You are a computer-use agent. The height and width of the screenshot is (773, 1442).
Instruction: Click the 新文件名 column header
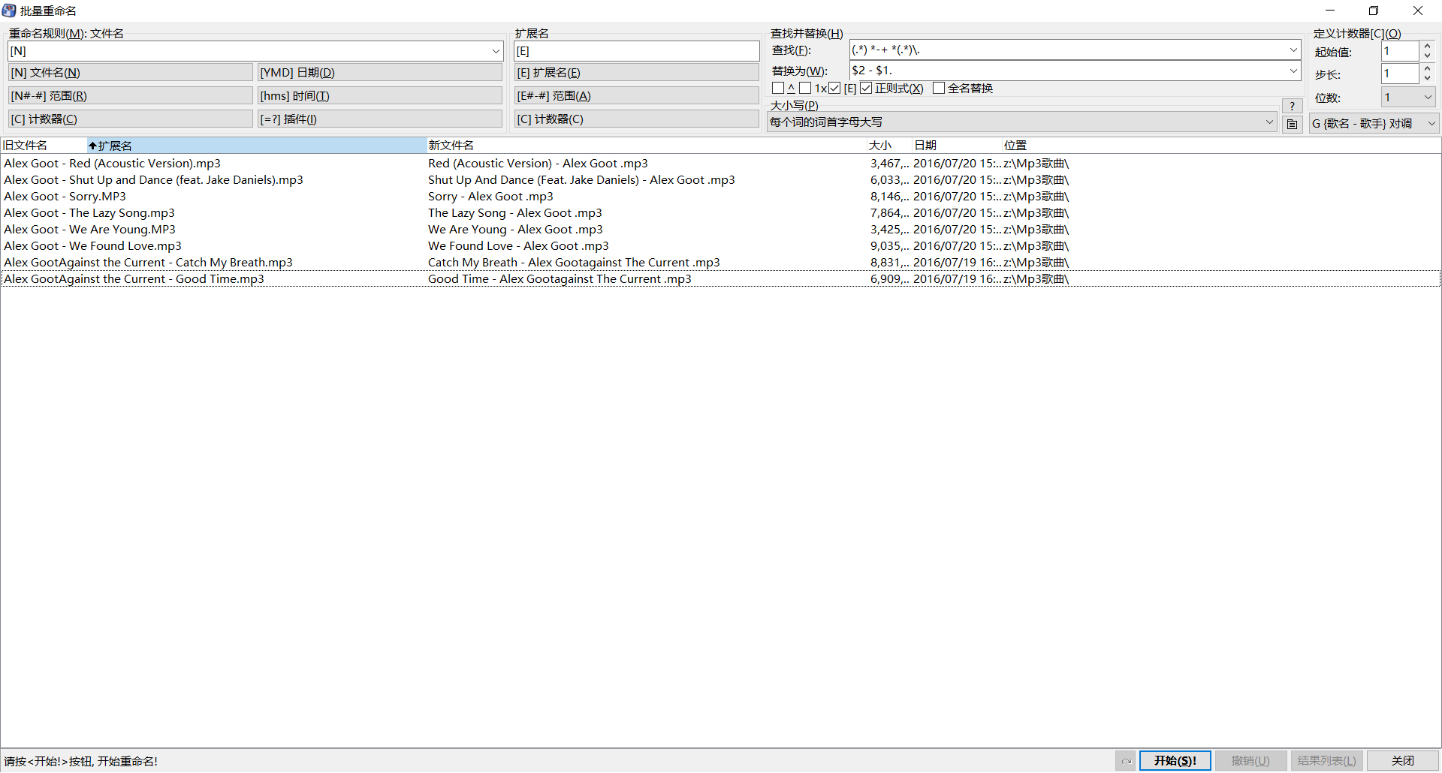(x=647, y=146)
